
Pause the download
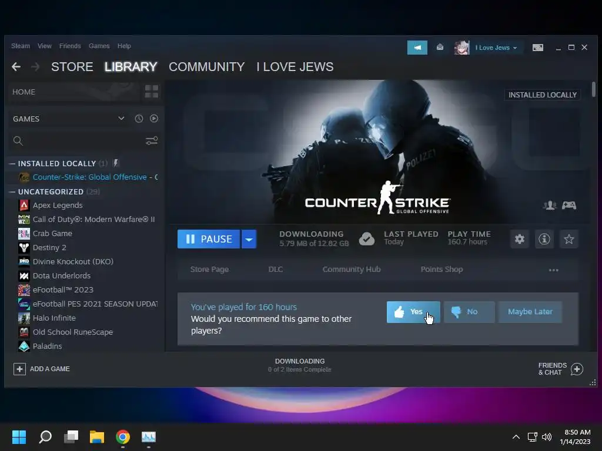[x=209, y=239]
